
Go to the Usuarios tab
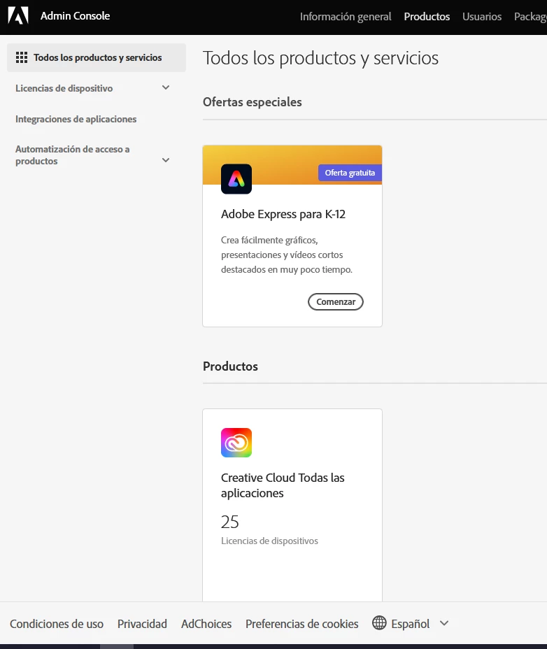(482, 17)
